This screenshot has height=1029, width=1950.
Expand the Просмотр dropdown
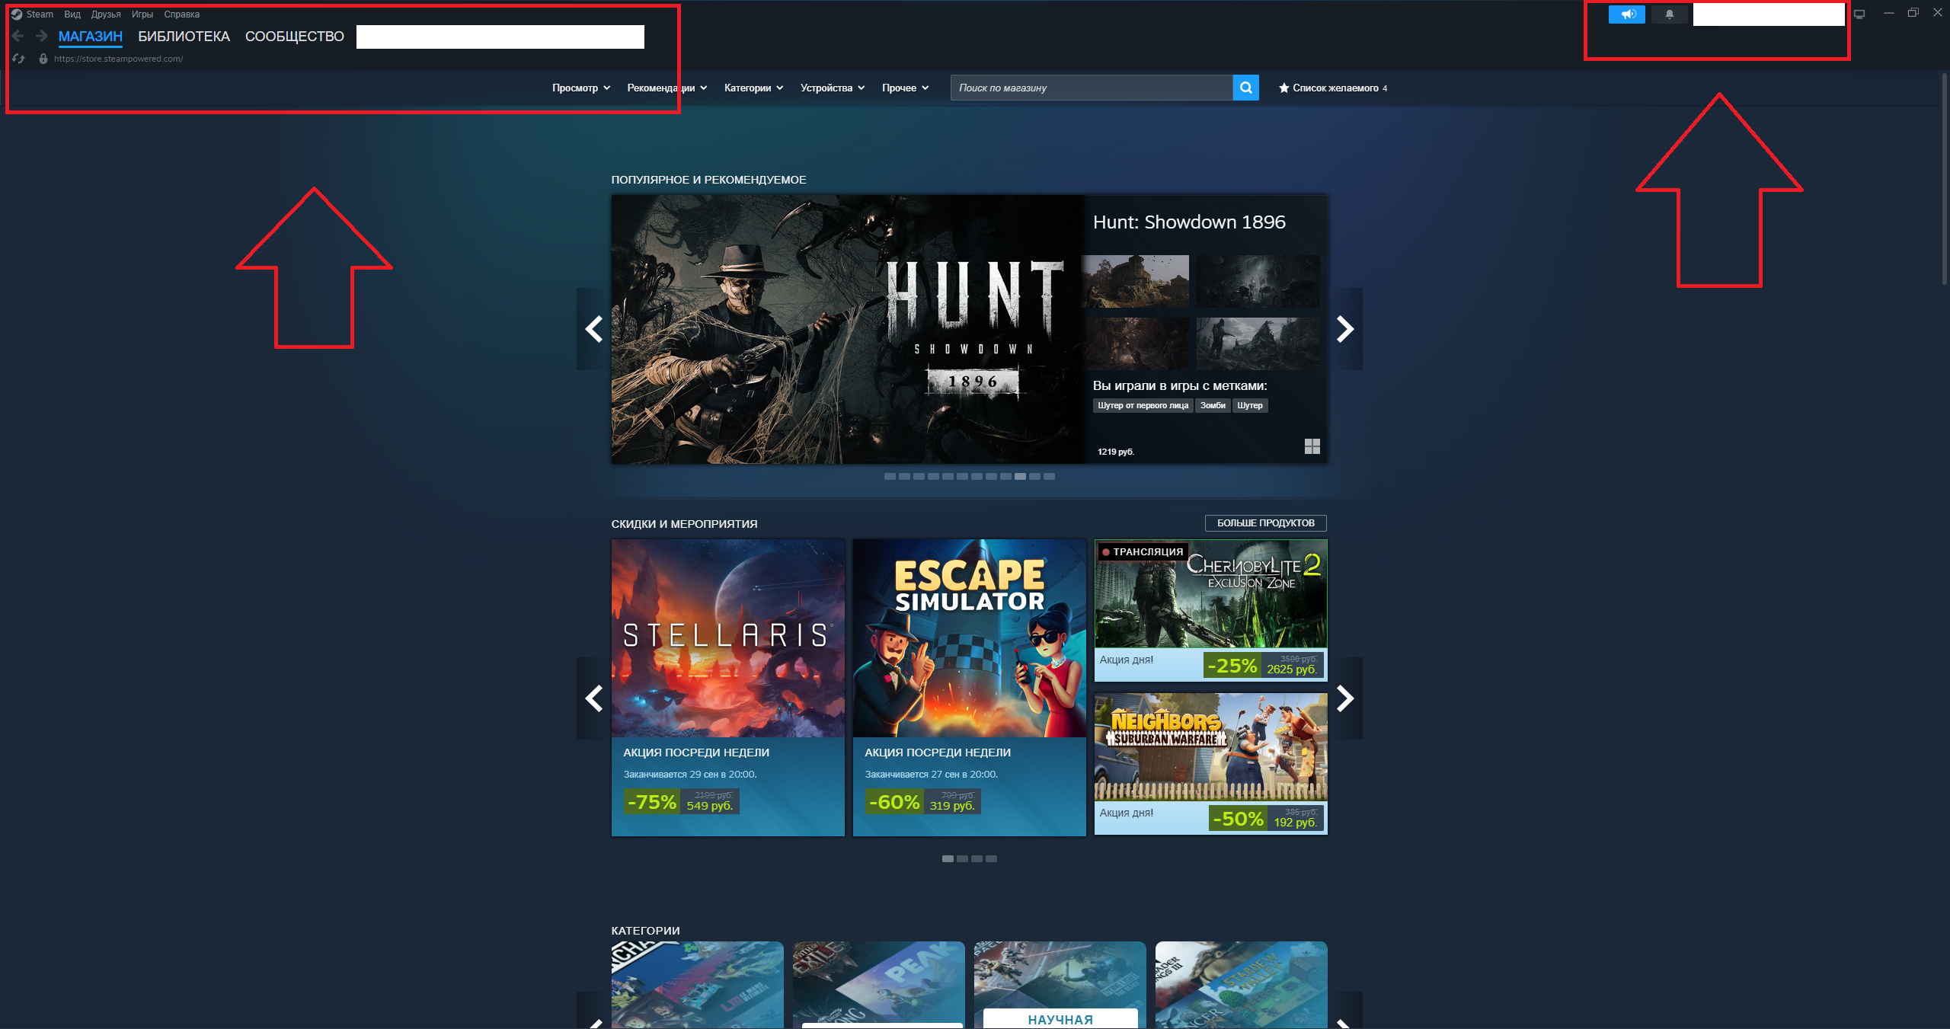pos(581,88)
